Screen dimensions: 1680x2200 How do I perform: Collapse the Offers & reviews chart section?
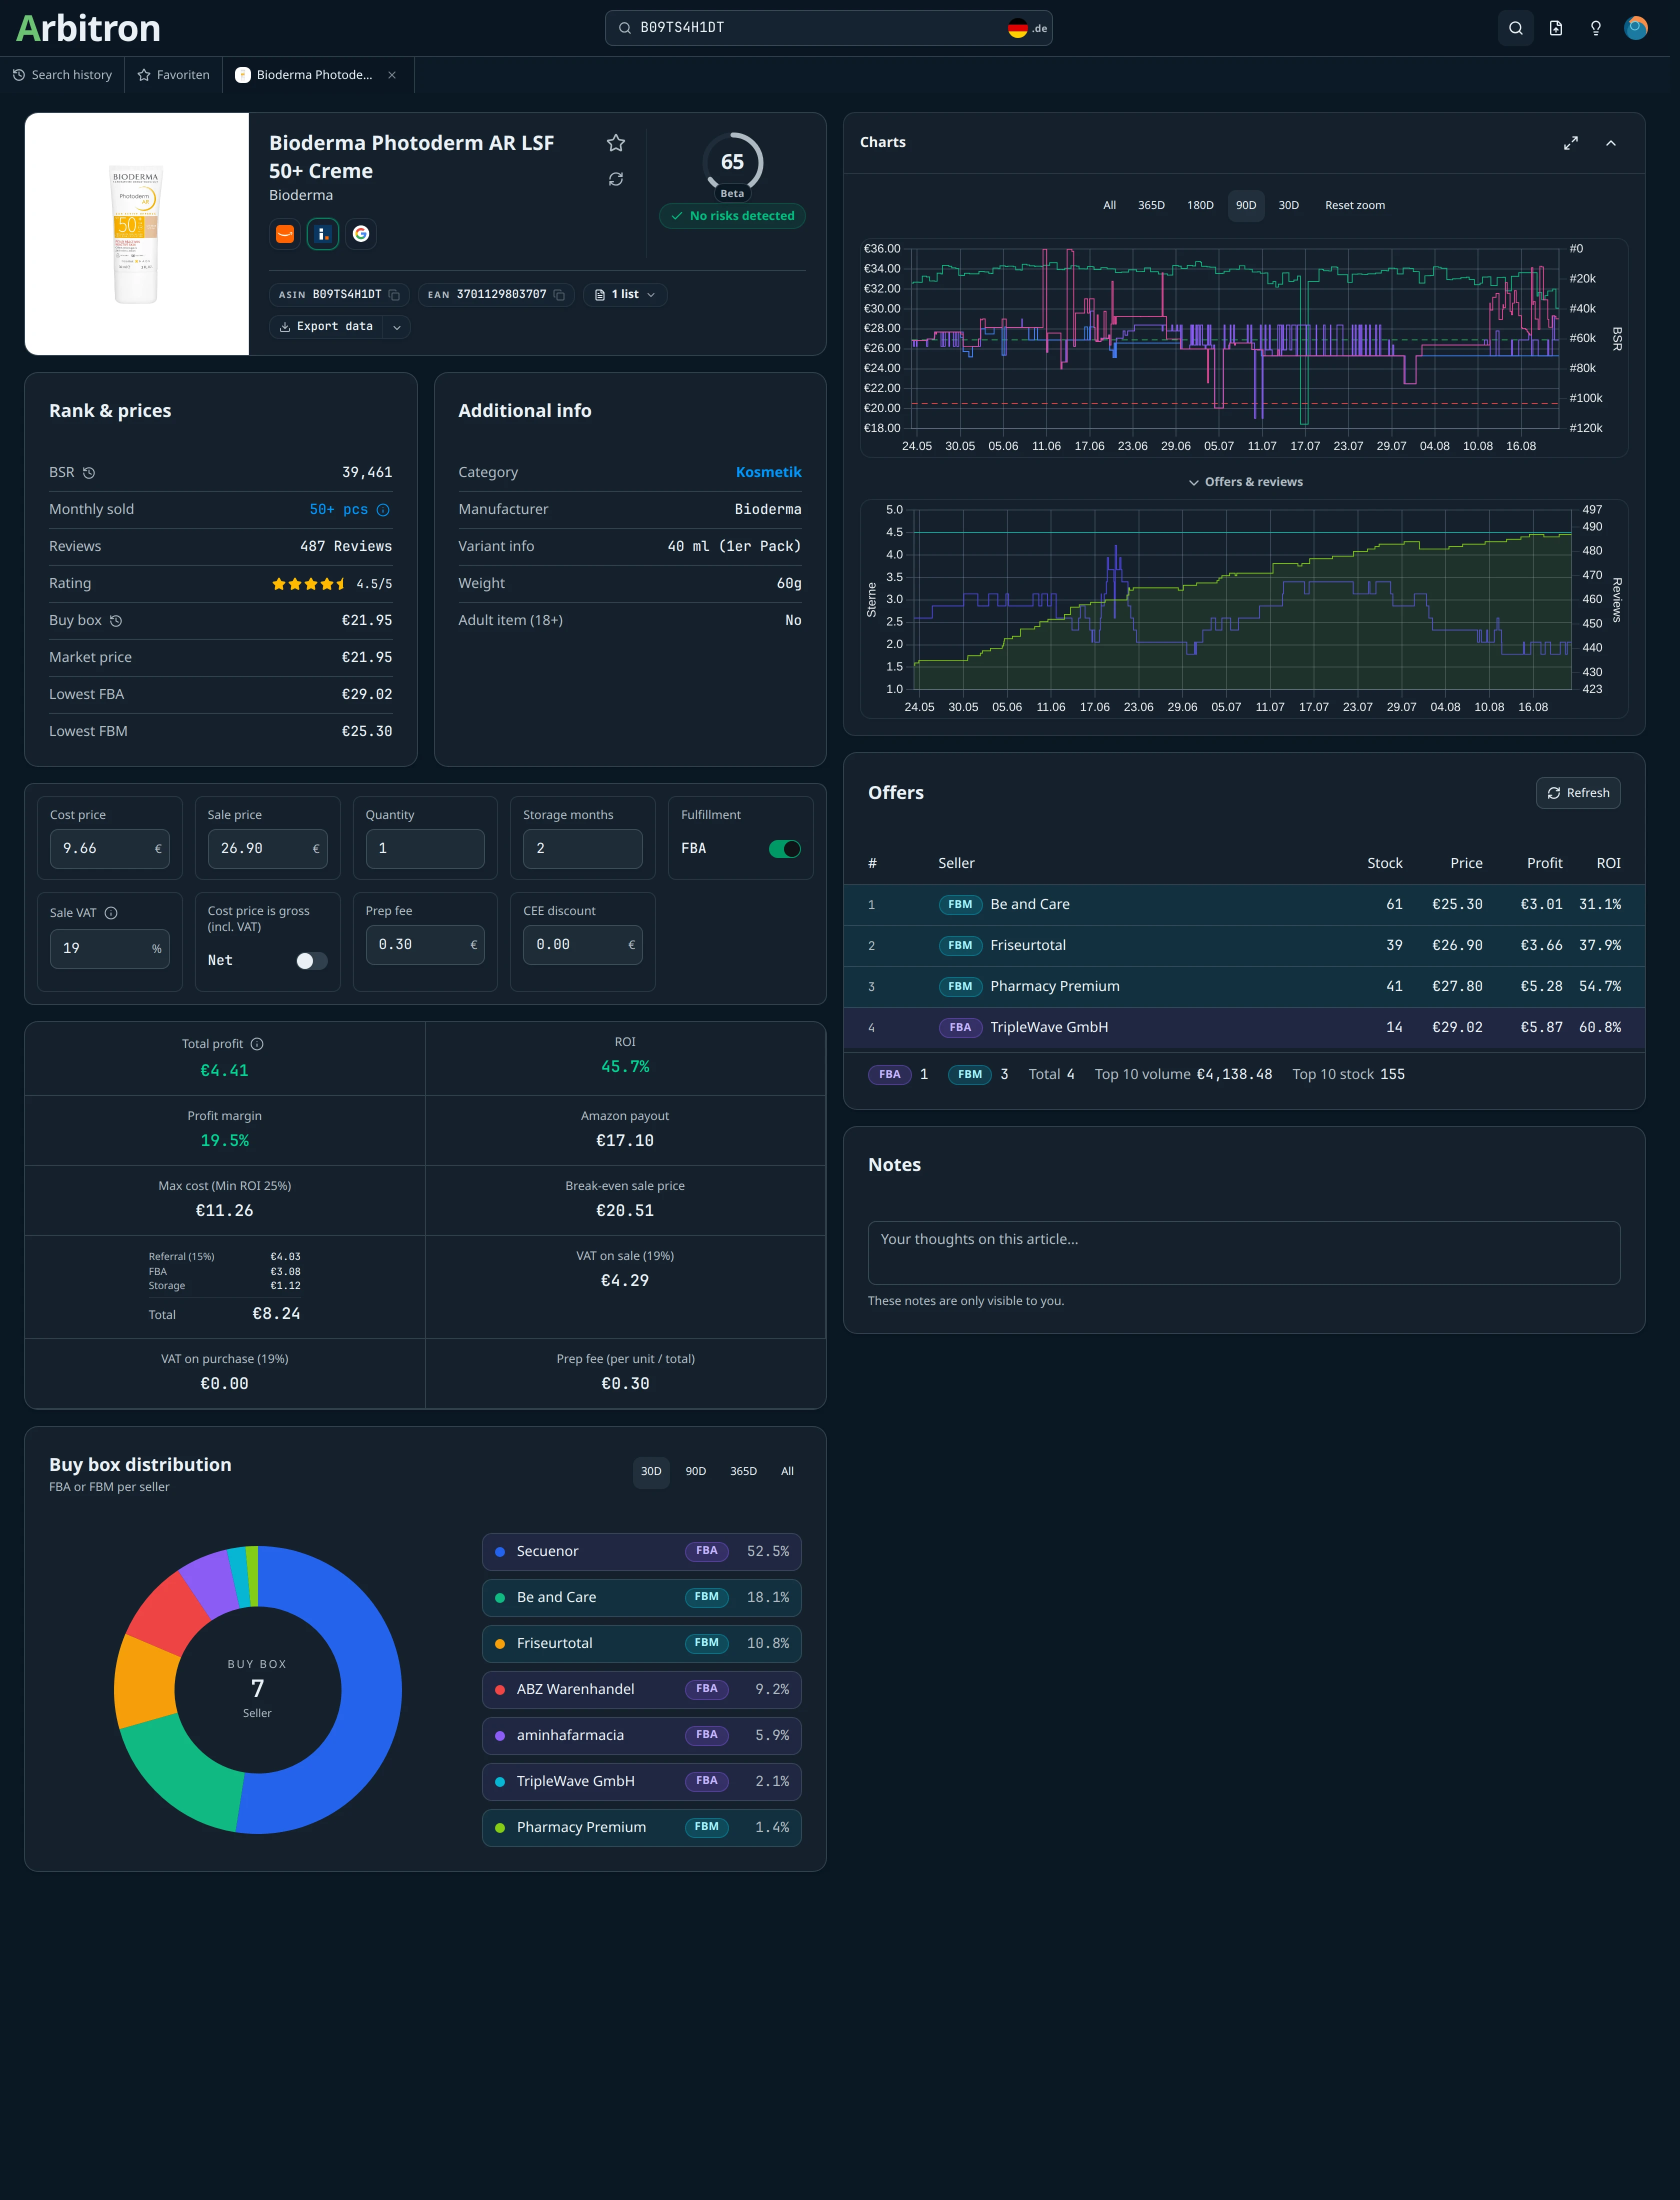click(1245, 482)
